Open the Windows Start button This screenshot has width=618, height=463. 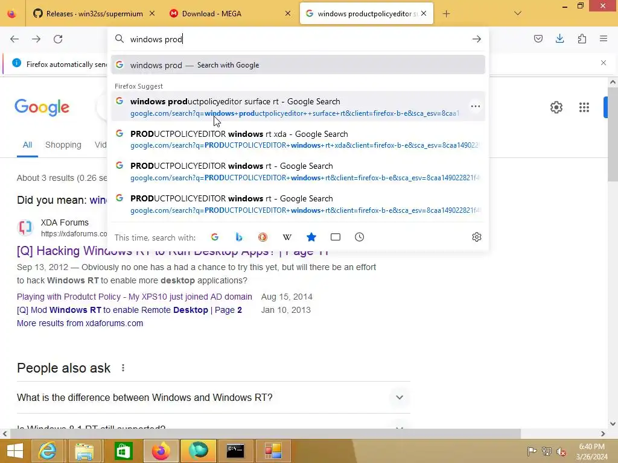pos(14,451)
